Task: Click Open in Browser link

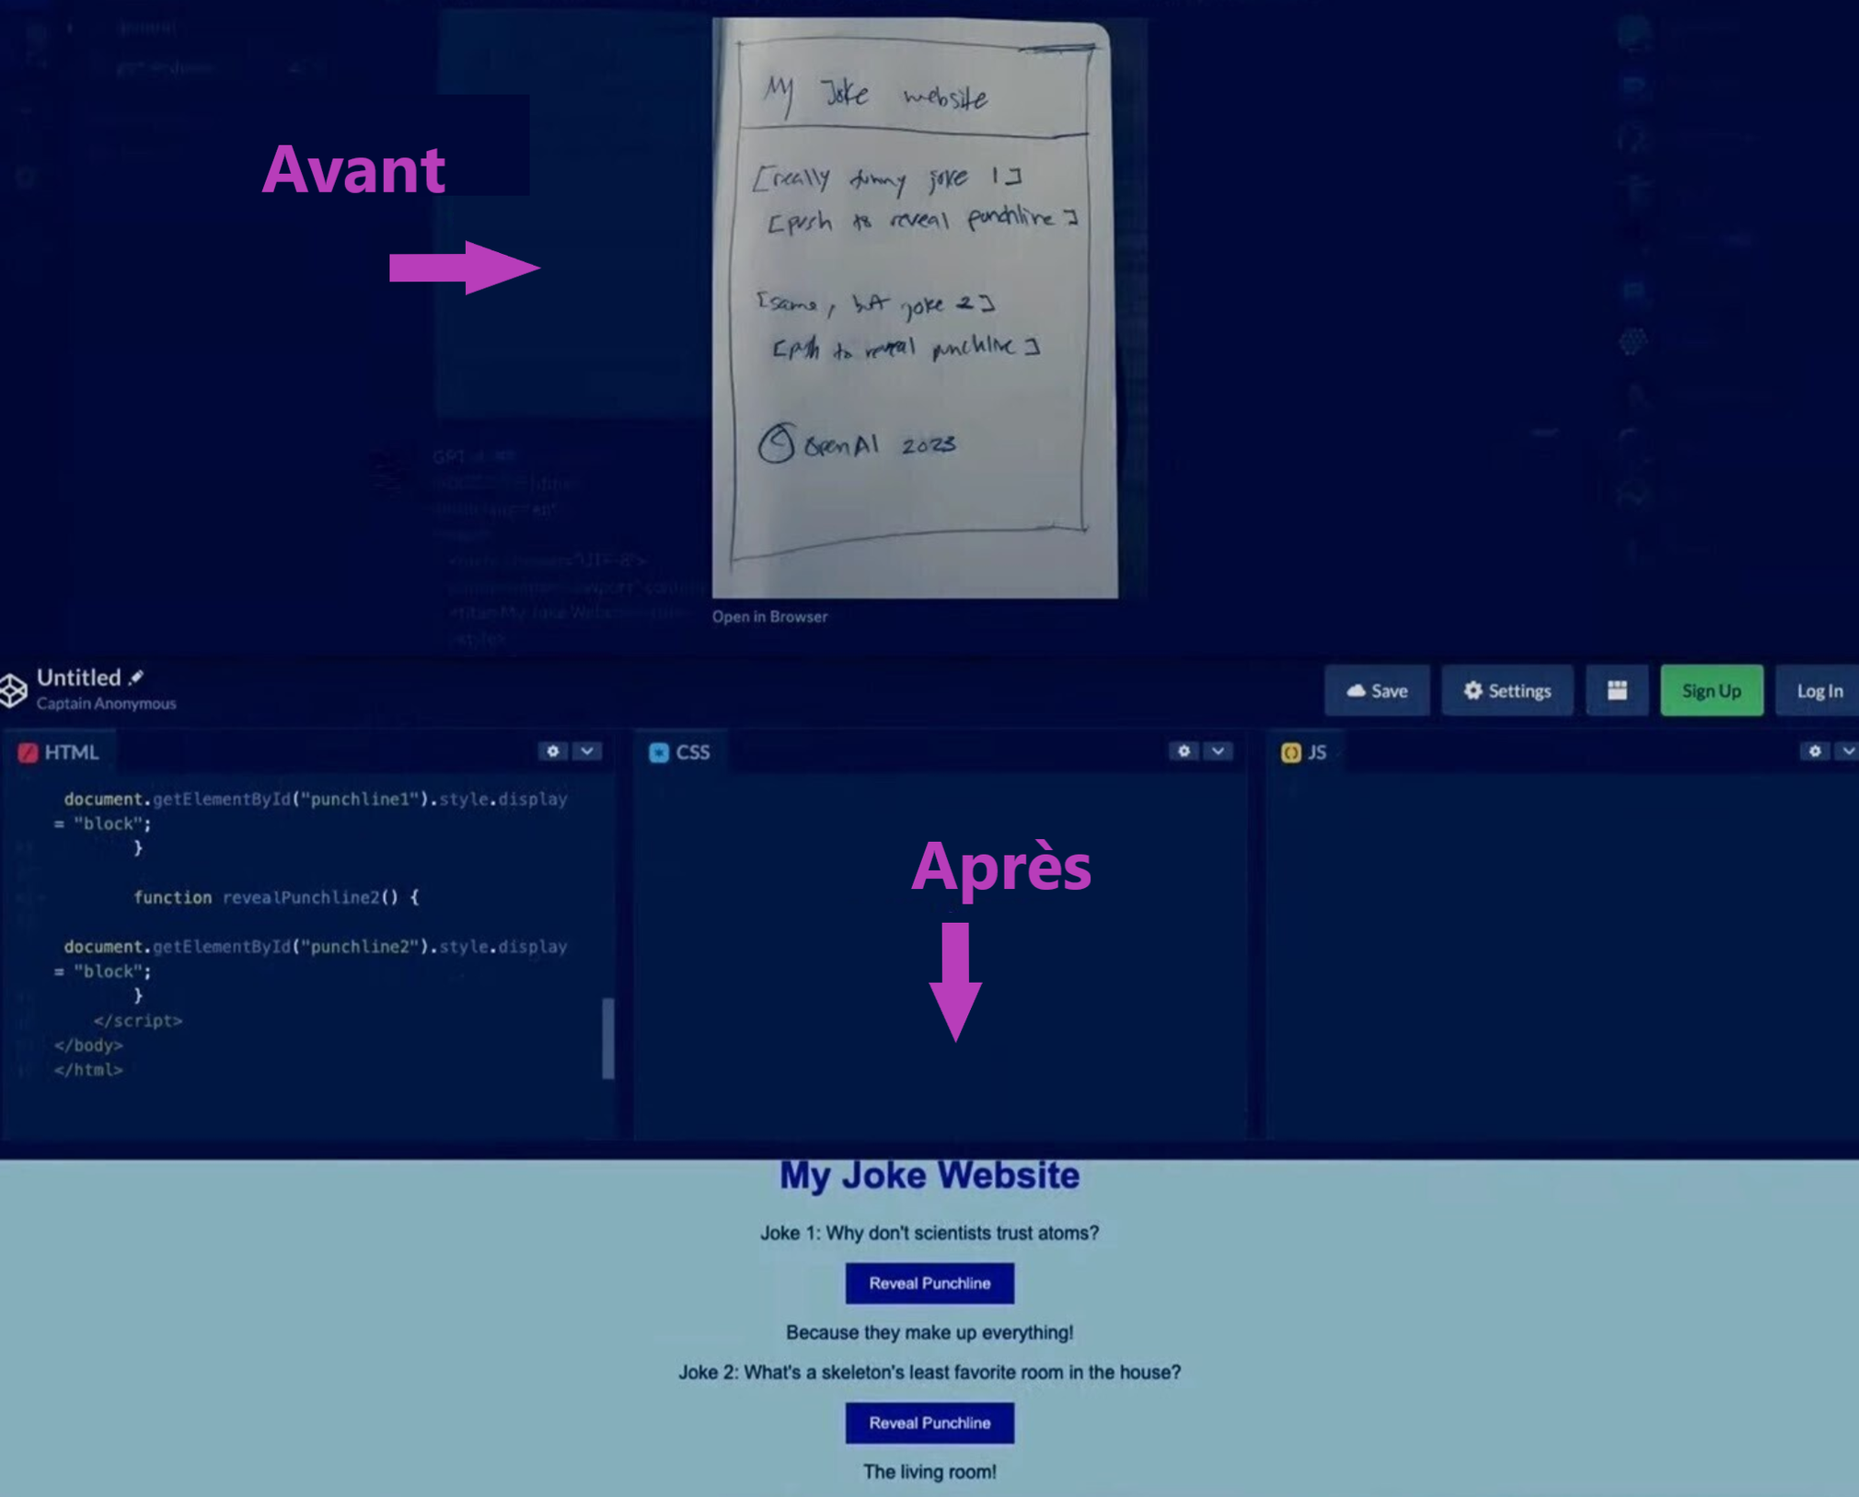Action: click(x=770, y=616)
